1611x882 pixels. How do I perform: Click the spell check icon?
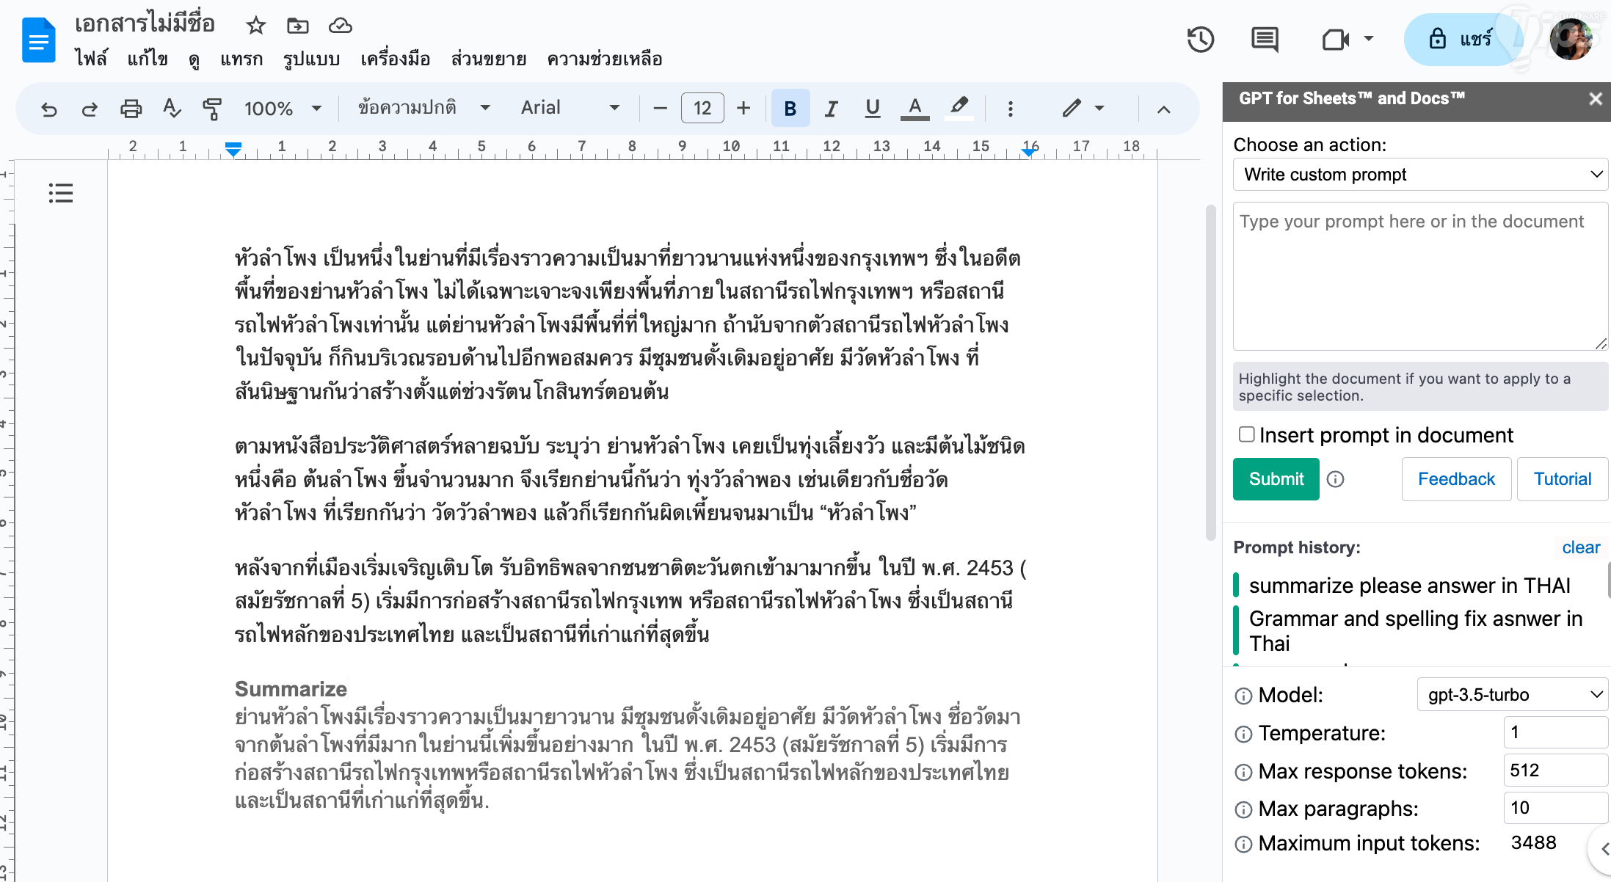tap(171, 109)
